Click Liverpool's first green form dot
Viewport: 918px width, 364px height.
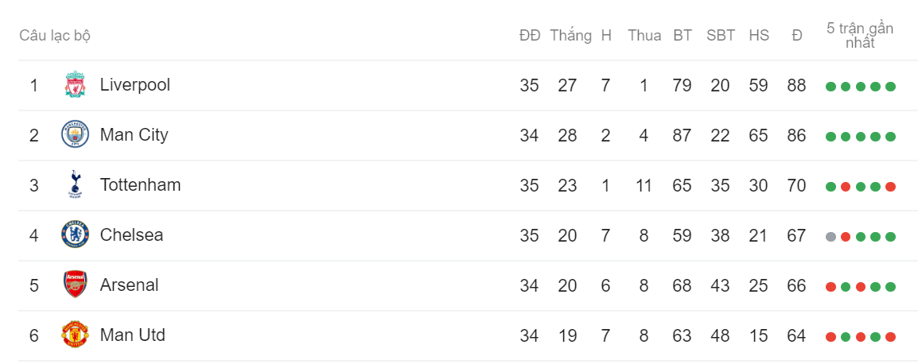[x=830, y=87]
